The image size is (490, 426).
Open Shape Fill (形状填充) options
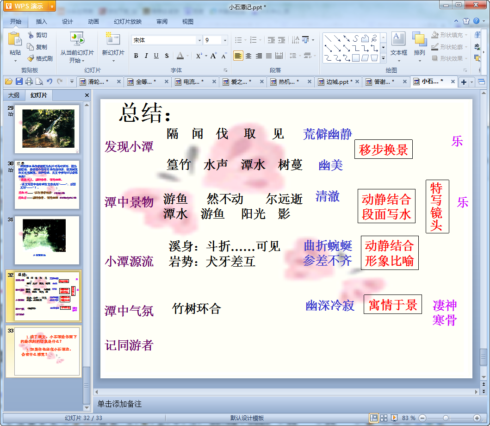(449, 35)
